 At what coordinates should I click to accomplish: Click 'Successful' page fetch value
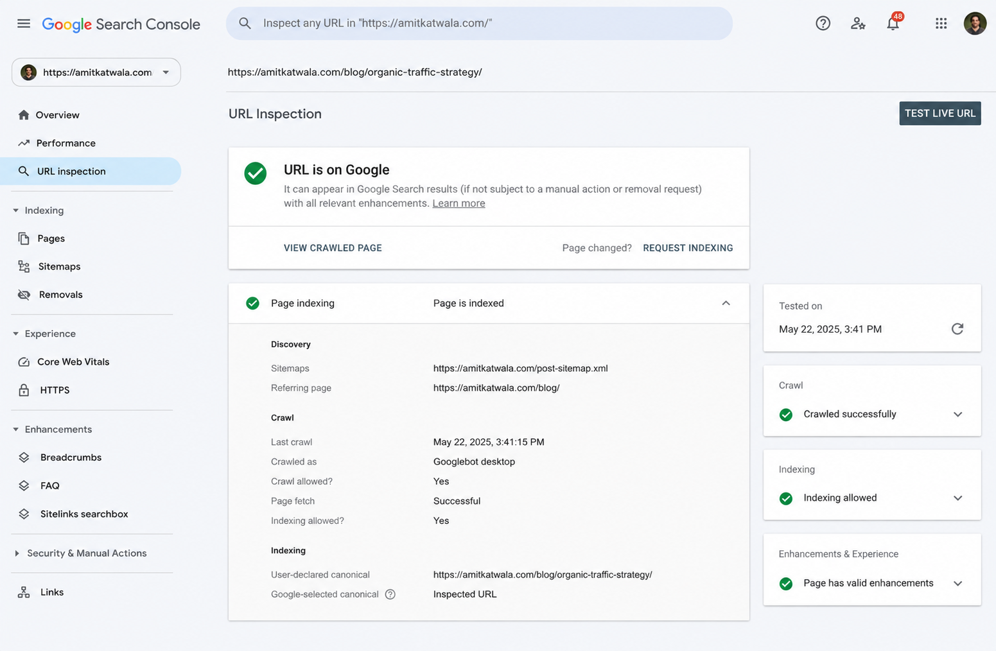(x=457, y=501)
